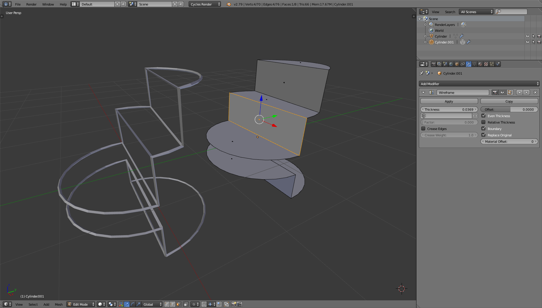The image size is (542, 308).
Task: Open the viewport shading dropdown
Action: tap(101, 304)
